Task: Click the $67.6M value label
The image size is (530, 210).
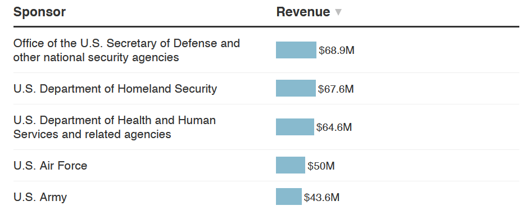Action: 336,89
